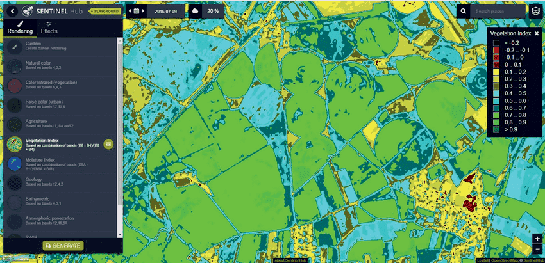Choose the Moisture Index rendering

click(x=42, y=162)
